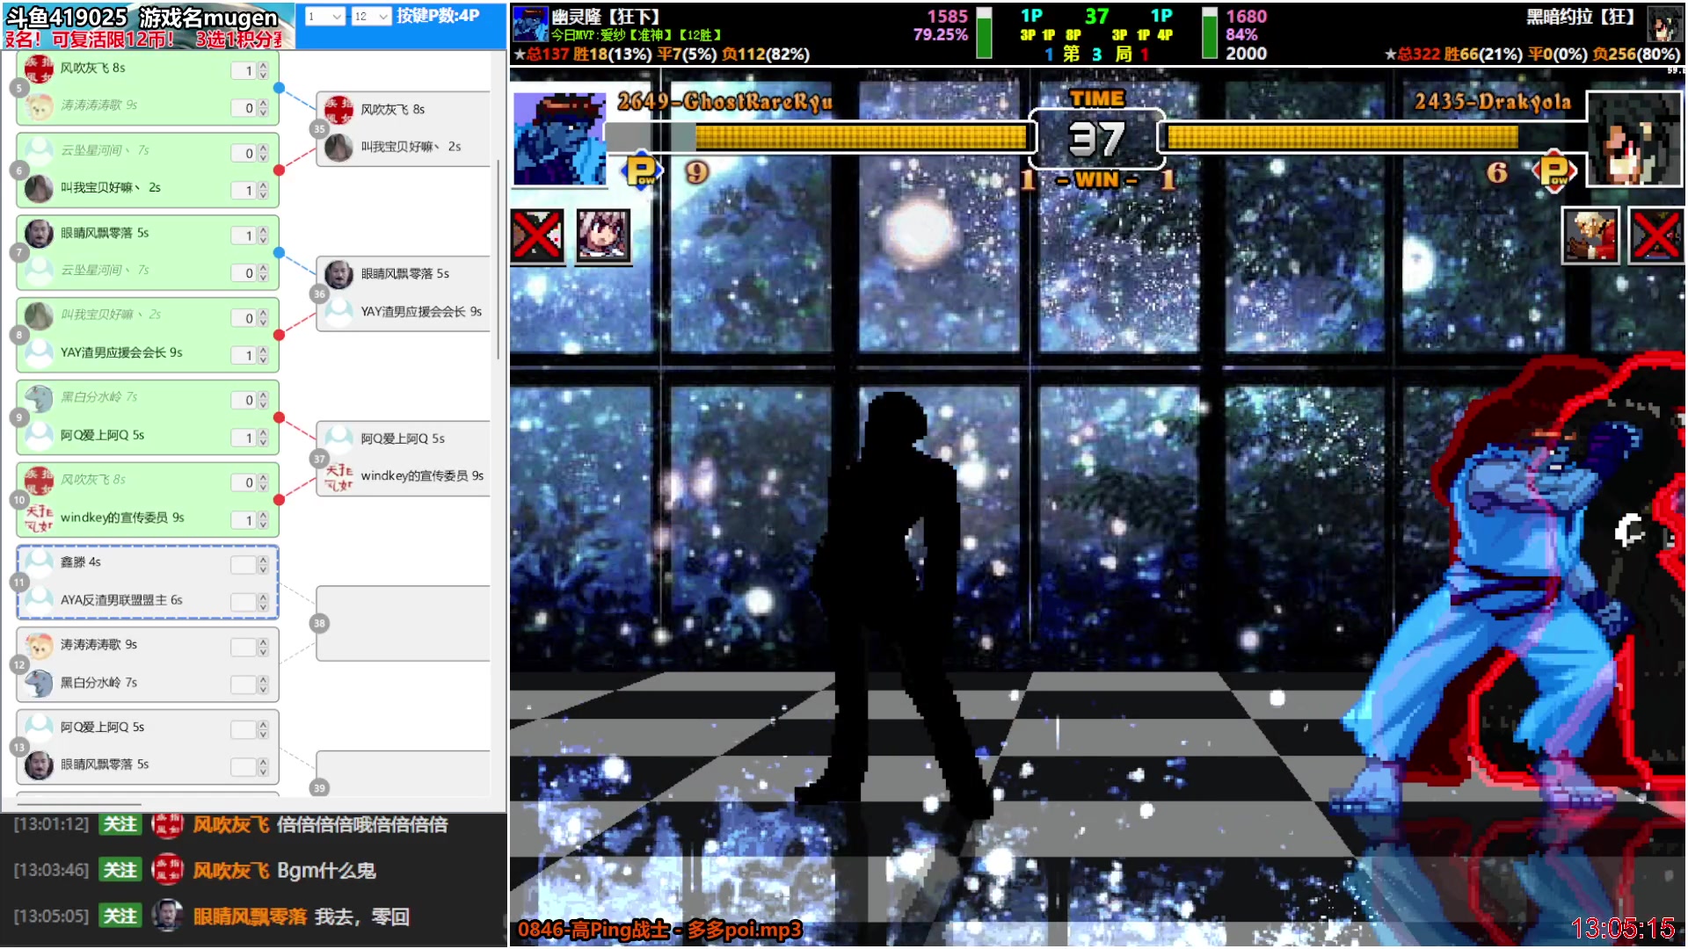
Task: Click 叫我宝贝好嘛 name in match 35
Action: click(411, 147)
